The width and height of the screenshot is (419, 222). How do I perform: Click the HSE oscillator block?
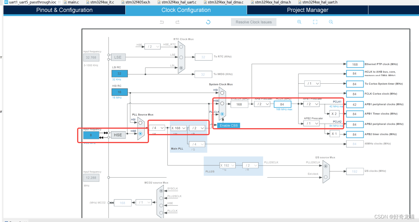pos(118,135)
